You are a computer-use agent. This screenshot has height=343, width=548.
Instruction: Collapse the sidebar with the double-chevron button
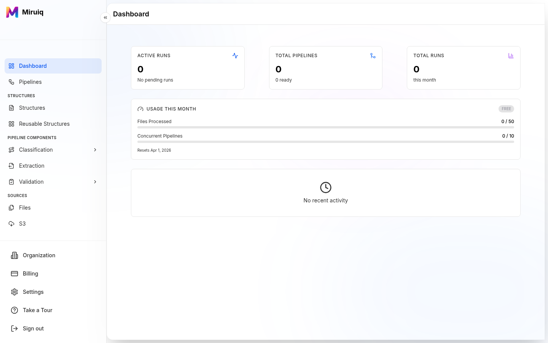[x=105, y=18]
